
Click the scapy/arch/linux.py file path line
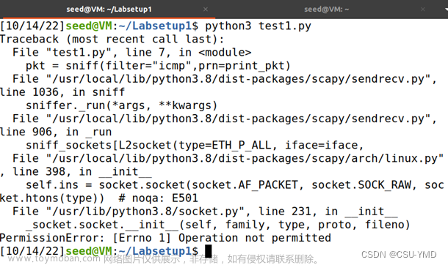tap(228, 159)
